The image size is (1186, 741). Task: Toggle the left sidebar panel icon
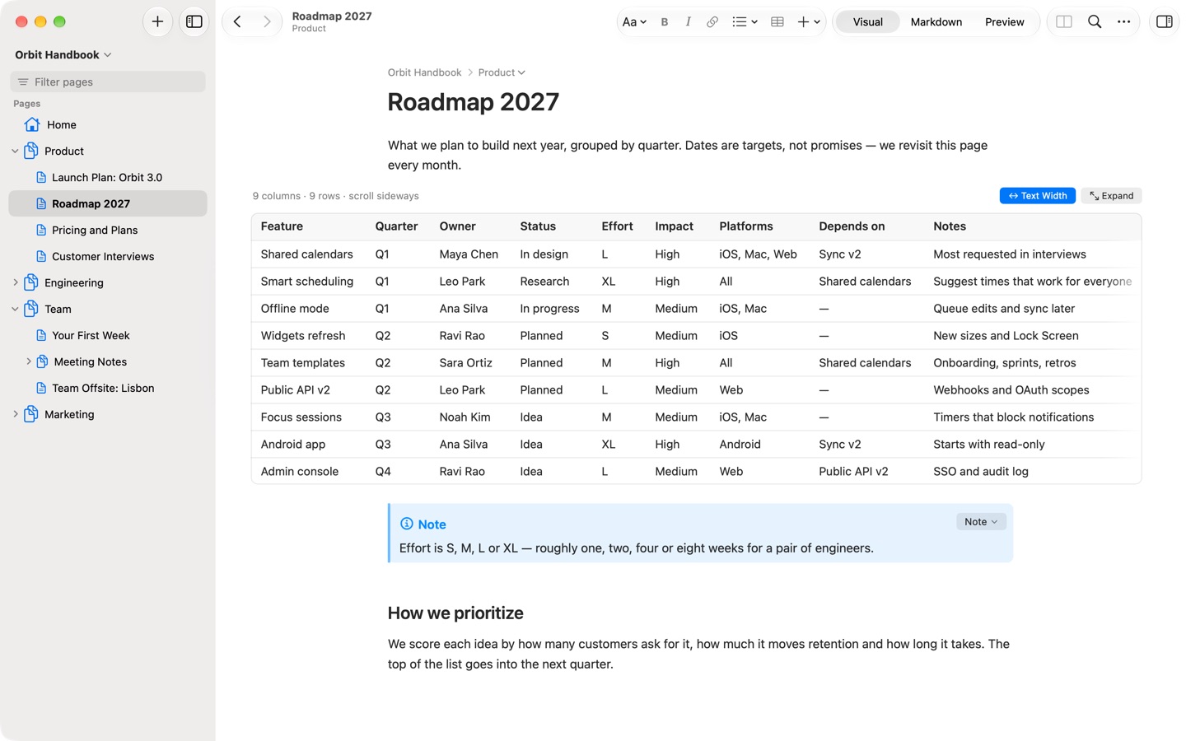coord(194,21)
